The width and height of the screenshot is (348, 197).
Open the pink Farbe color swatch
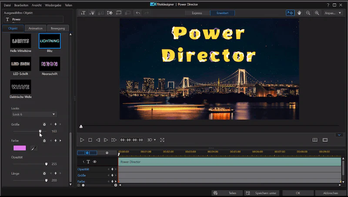pyautogui.click(x=20, y=148)
